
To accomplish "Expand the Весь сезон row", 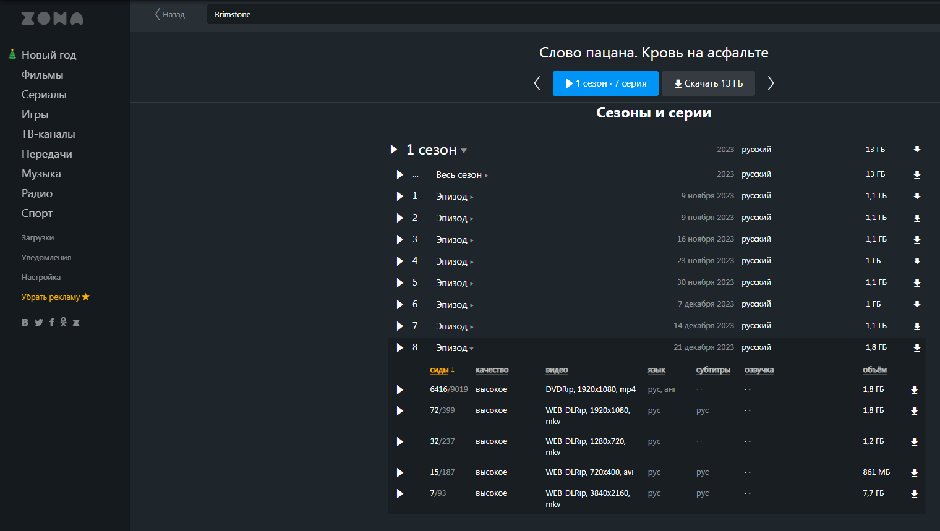I will (462, 175).
